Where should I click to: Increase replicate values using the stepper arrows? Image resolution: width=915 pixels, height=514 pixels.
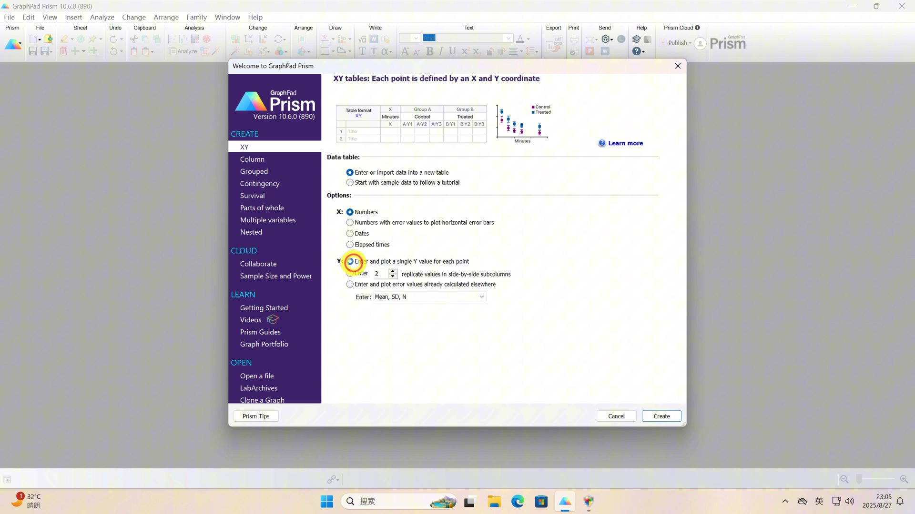point(392,271)
